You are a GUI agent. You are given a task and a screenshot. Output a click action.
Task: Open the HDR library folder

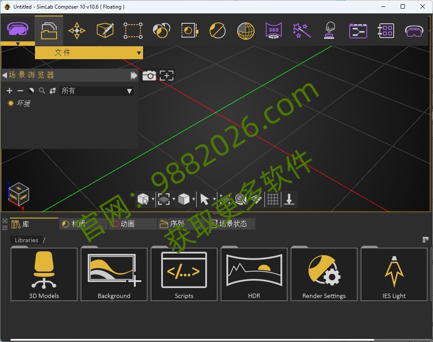254,274
